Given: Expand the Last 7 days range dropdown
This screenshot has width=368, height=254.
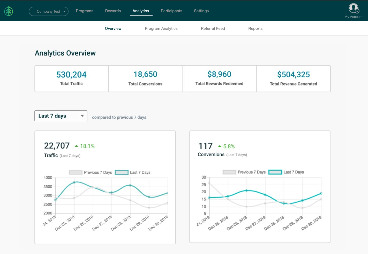Looking at the screenshot, I should 61,116.
